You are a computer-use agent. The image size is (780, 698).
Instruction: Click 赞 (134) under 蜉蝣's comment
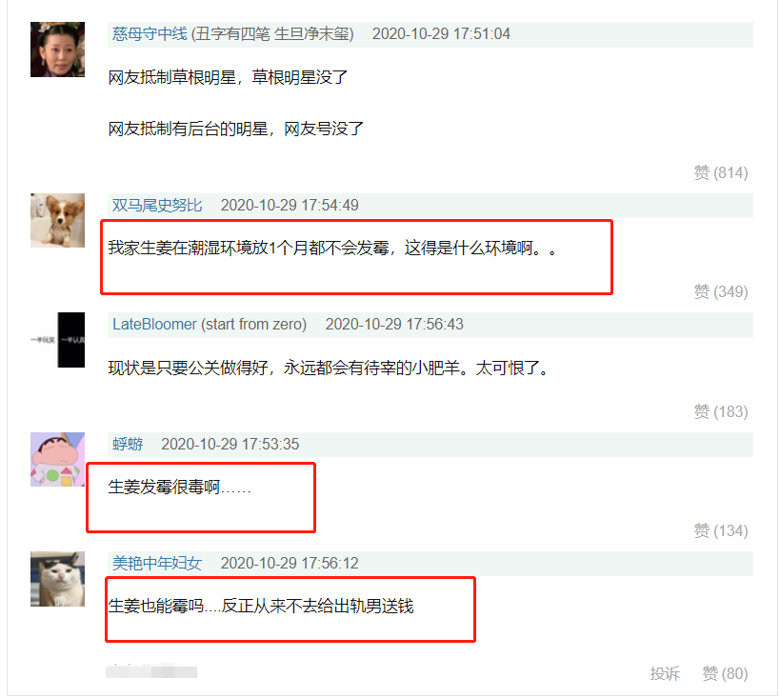[x=721, y=530]
